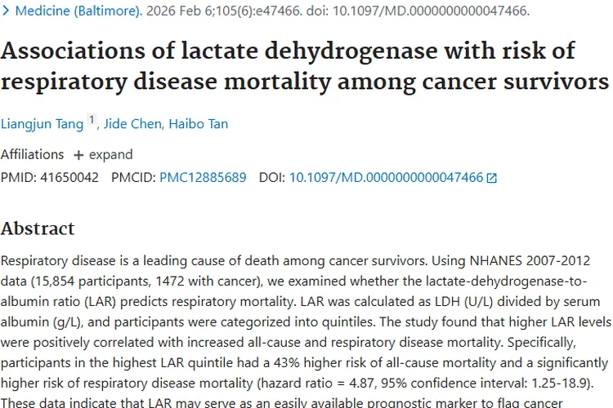Click the DOI label before the link
The height and width of the screenshot is (408, 613).
click(272, 177)
